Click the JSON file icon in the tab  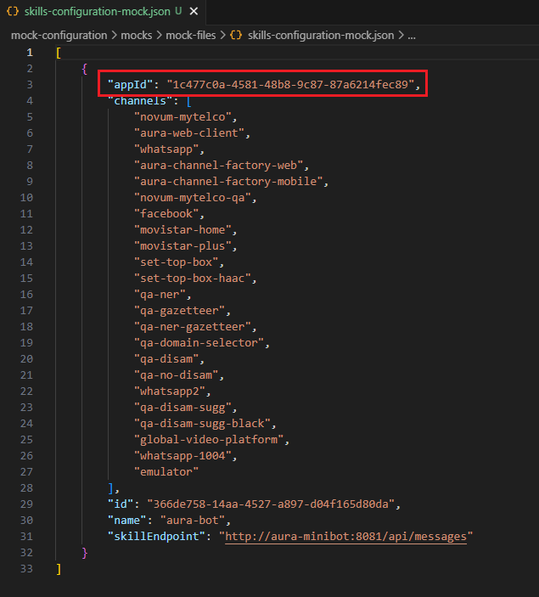tap(13, 11)
